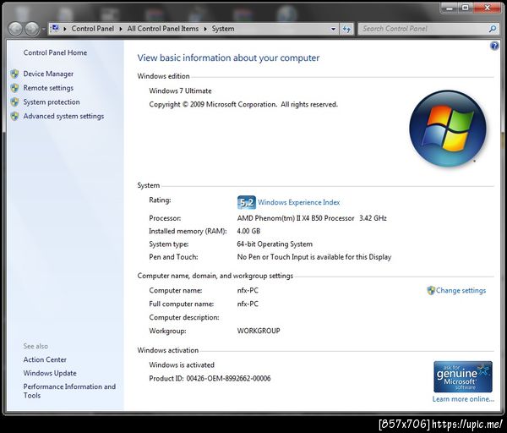The height and width of the screenshot is (433, 507).
Task: Select Control Panel breadcrumb in address bar
Action: point(92,29)
